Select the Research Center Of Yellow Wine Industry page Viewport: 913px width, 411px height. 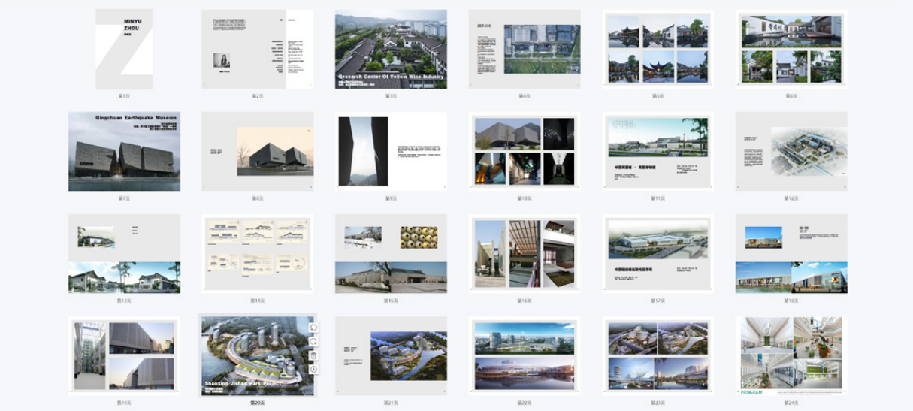pos(391,50)
